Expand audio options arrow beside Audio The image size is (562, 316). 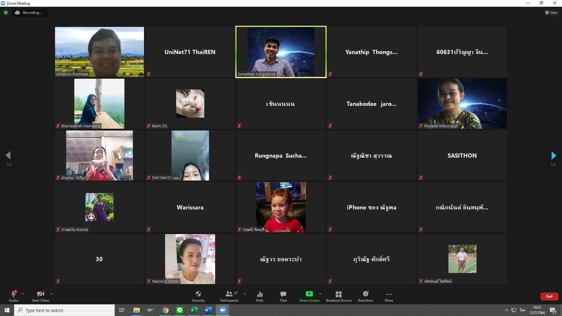(x=23, y=293)
